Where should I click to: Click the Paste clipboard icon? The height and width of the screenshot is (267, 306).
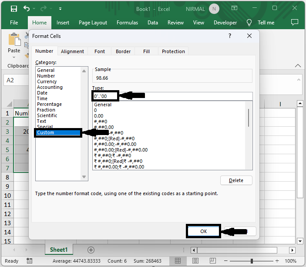pos(14,39)
